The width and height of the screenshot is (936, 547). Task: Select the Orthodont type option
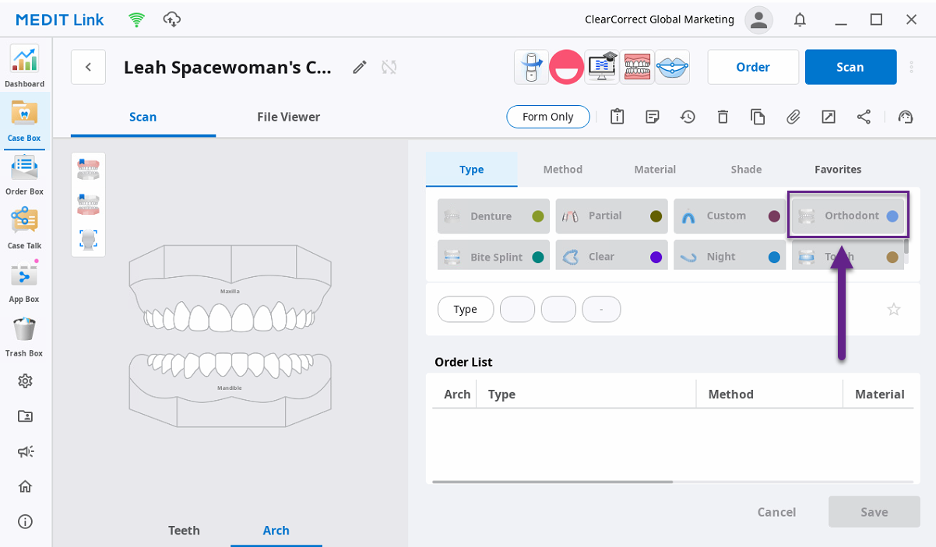tap(848, 216)
